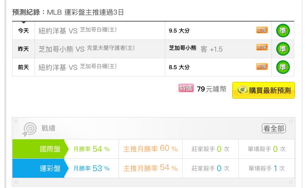306x188 pixels.
Task: Click orange 主推 tag for 芝加哥小熊 pick
Action: tap(262, 47)
